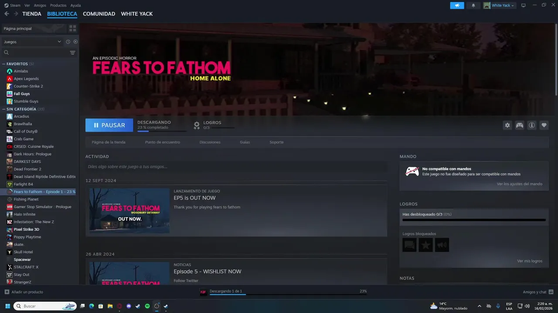Open the game settings gear icon
This screenshot has height=313, width=558.
tap(507, 125)
